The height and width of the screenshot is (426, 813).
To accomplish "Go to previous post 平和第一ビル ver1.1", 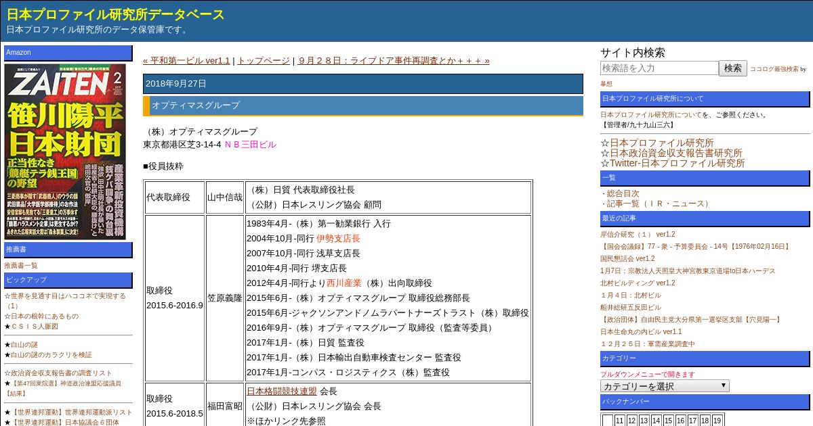I will [x=186, y=61].
